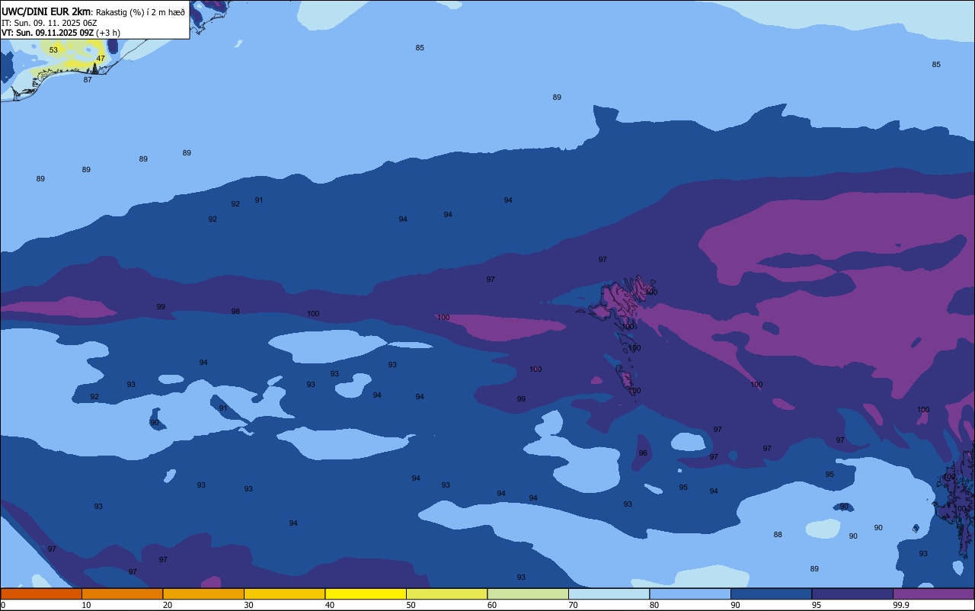This screenshot has height=611, width=975.
Task: Pick the 20–30 amber legend swatch
Action: click(x=203, y=593)
